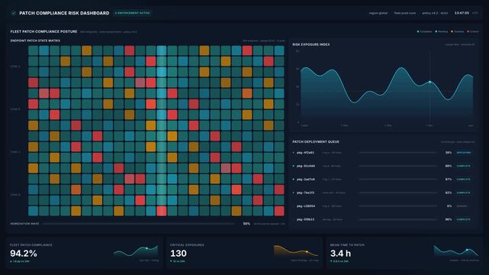Screen dimensions: 489x275
Task: Click the shield check icon beside the dashboard title
Action: pos(14,13)
